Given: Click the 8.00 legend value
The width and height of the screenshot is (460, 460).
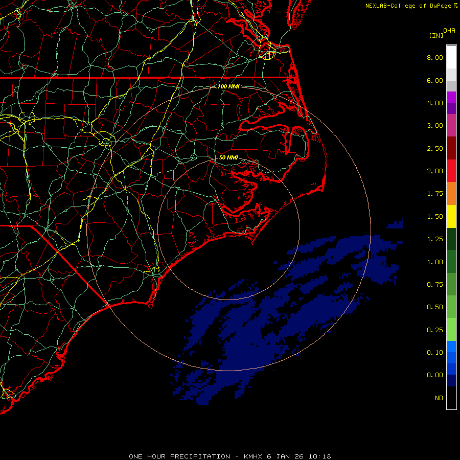Looking at the screenshot, I should point(435,57).
